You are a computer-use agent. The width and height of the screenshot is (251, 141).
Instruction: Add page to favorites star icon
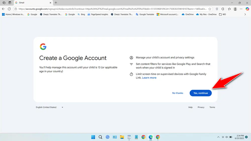[x=210, y=9]
